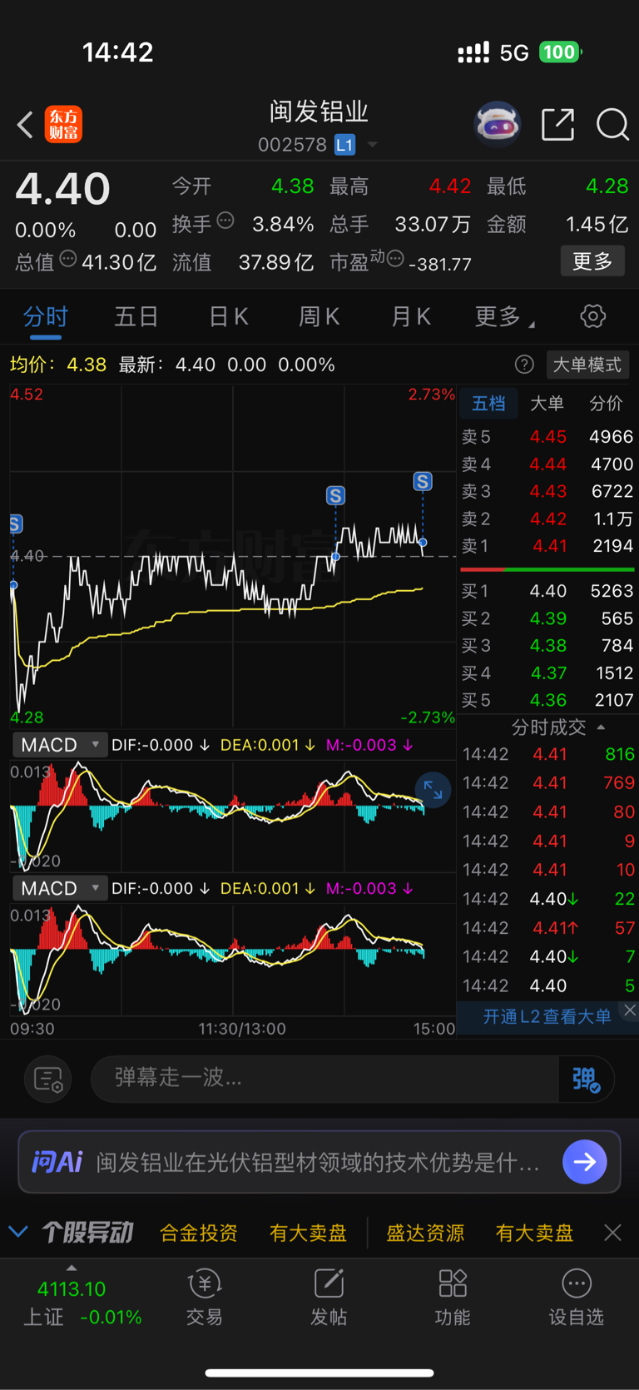639x1390 pixels.
Task: Switch to 日K chart tab
Action: pos(228,317)
